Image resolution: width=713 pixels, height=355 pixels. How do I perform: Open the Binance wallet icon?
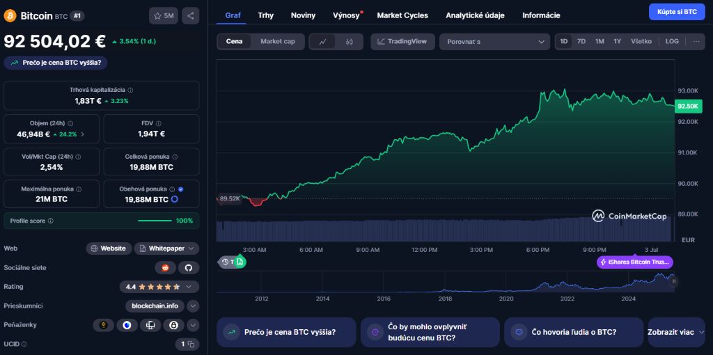[103, 325]
